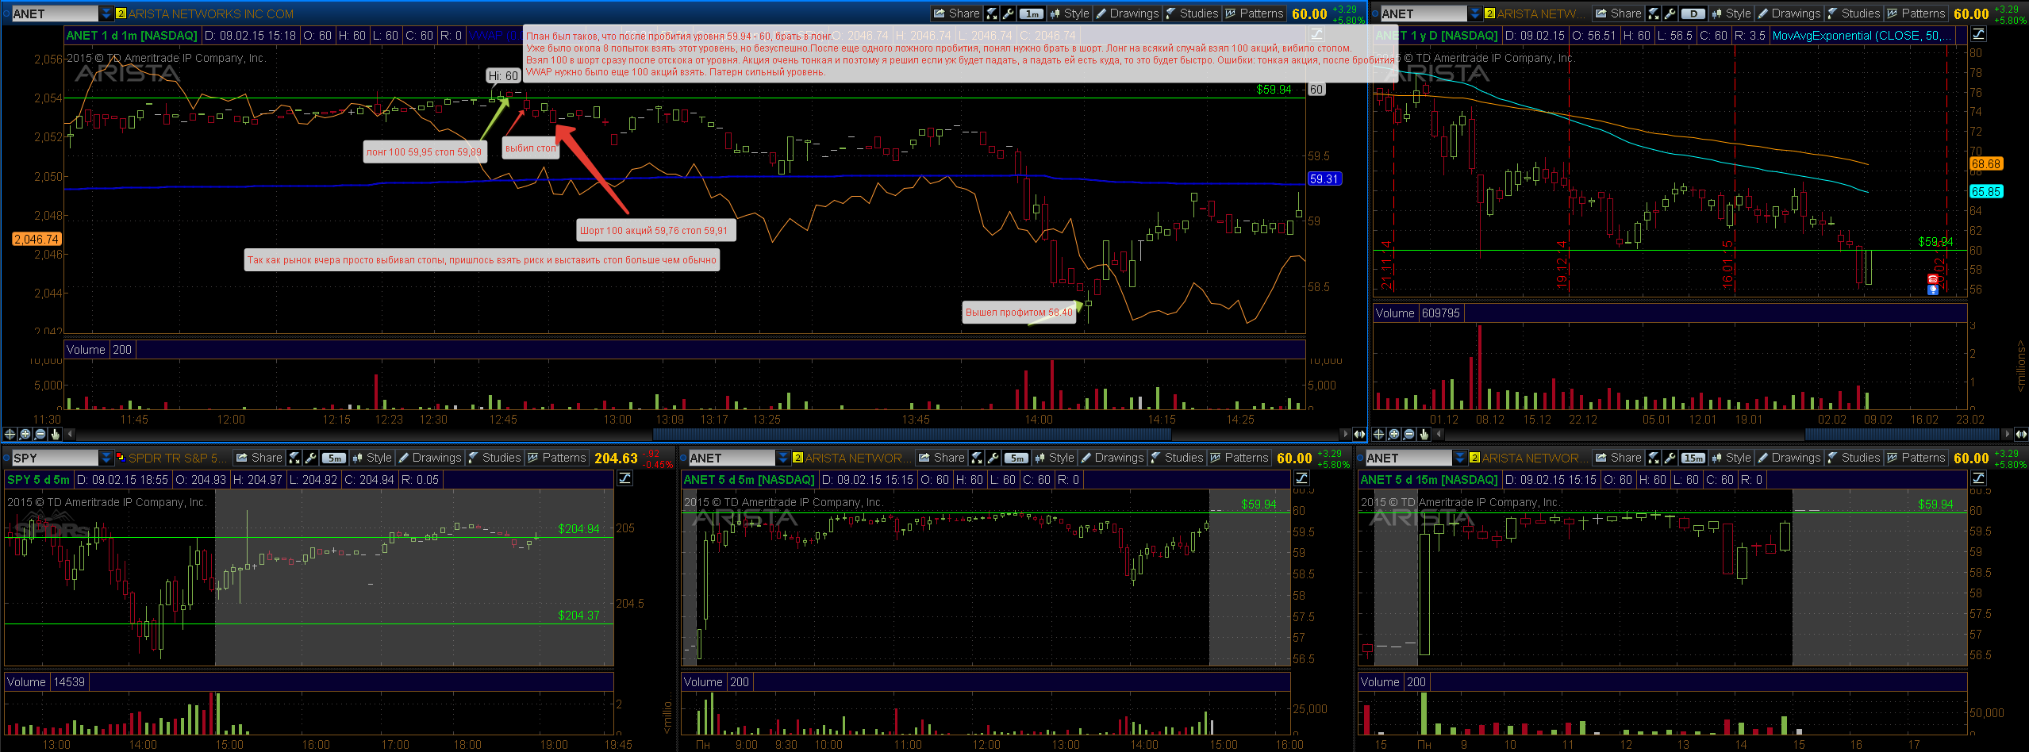Viewport: 2029px width, 752px height.
Task: Expand symbol dropdown in ANET daily chart
Action: 1475,13
